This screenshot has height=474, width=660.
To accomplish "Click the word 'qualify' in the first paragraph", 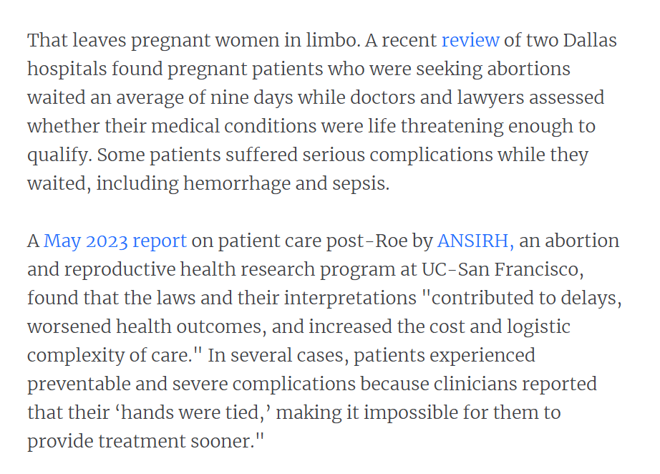I will point(58,155).
